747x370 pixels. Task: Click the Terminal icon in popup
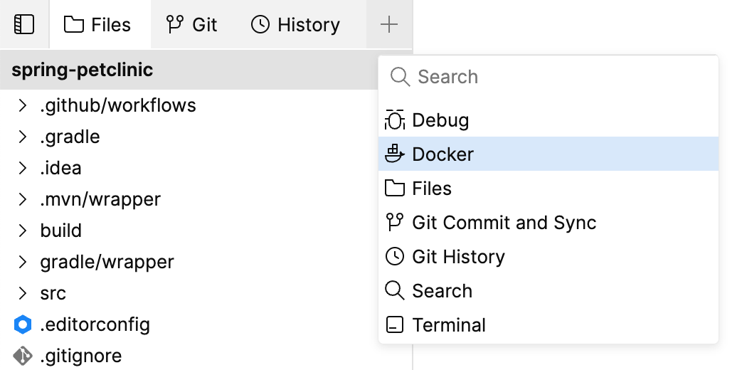pyautogui.click(x=395, y=325)
